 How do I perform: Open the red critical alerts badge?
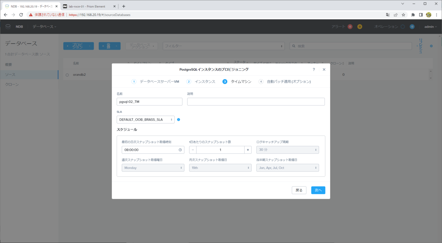click(x=350, y=26)
